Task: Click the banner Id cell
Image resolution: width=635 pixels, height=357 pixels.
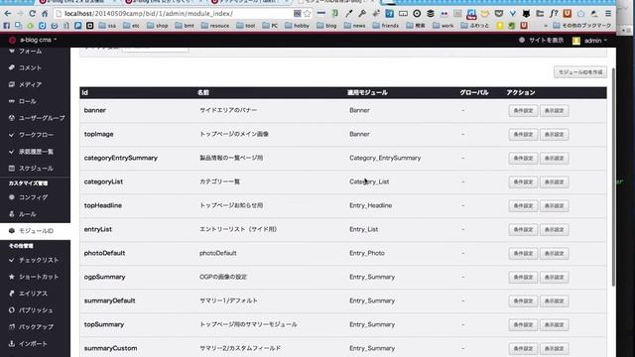Action: pyautogui.click(x=95, y=110)
